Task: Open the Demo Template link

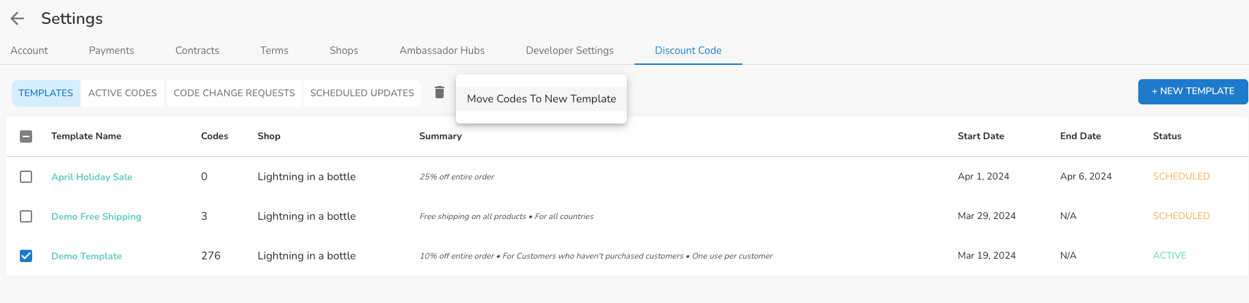Action: 87,256
